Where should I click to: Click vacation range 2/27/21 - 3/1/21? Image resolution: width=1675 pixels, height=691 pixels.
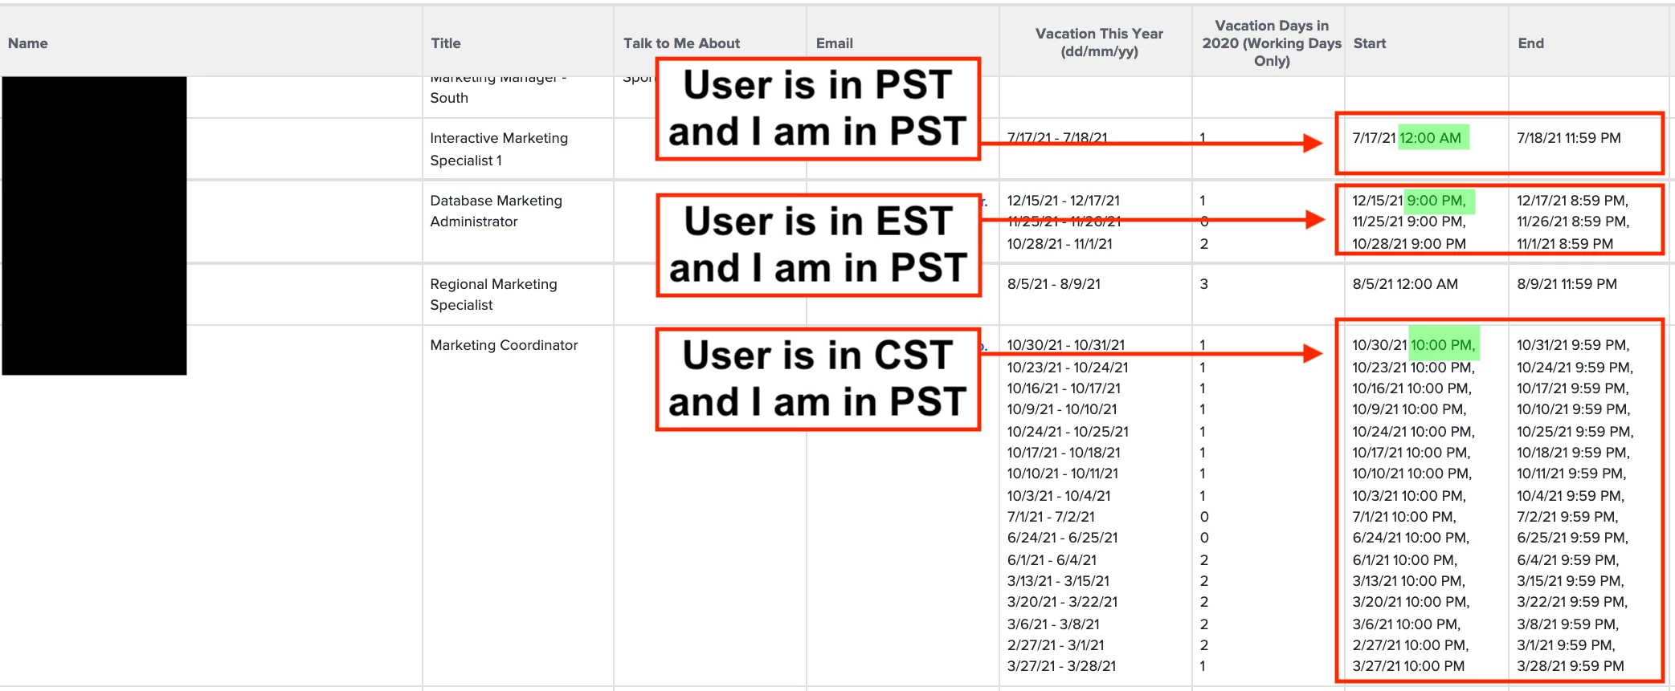pyautogui.click(x=1056, y=645)
